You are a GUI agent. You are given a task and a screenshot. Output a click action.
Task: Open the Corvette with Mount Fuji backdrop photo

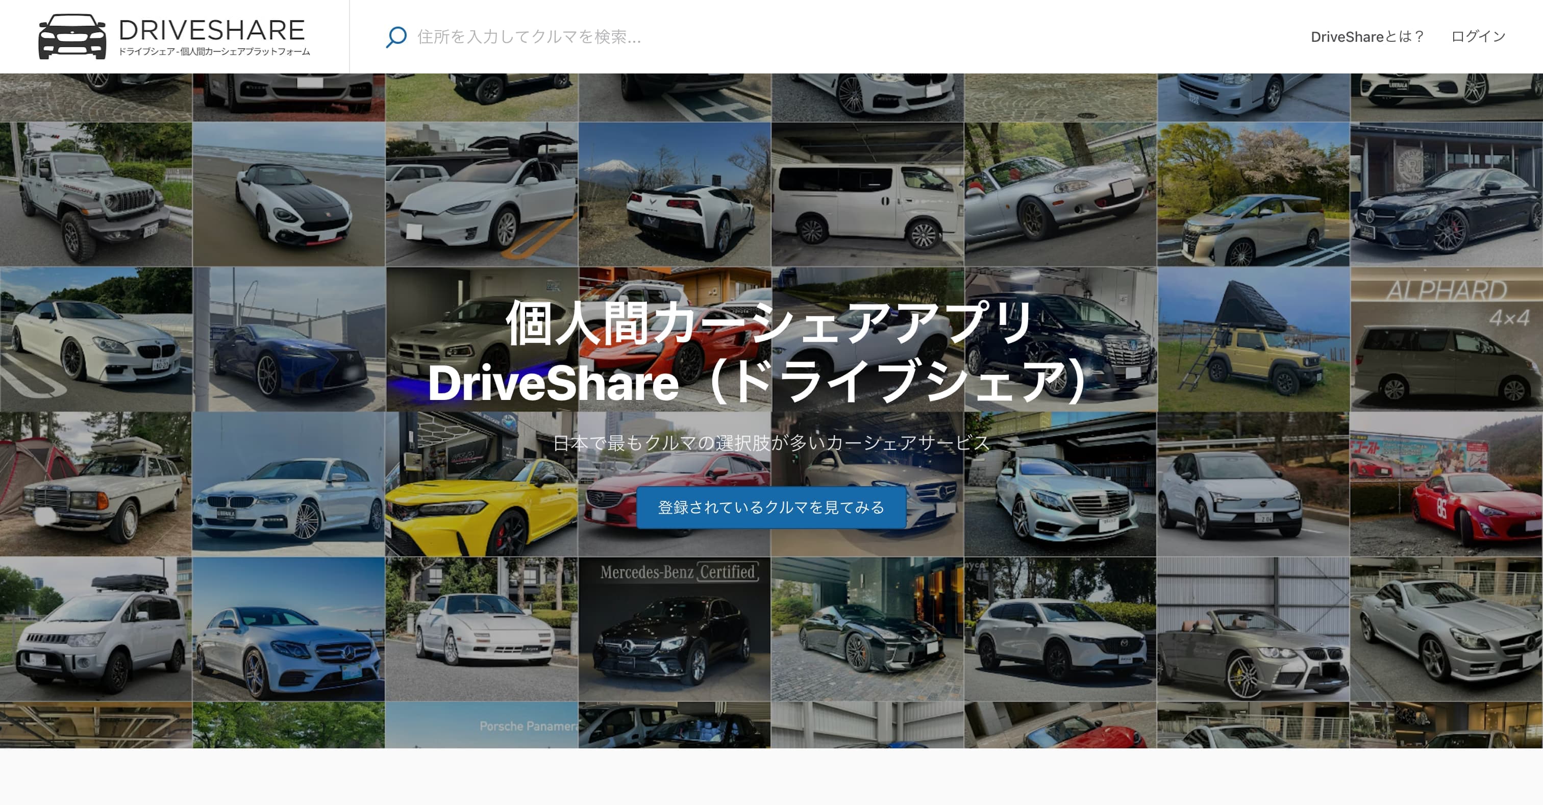[671, 192]
